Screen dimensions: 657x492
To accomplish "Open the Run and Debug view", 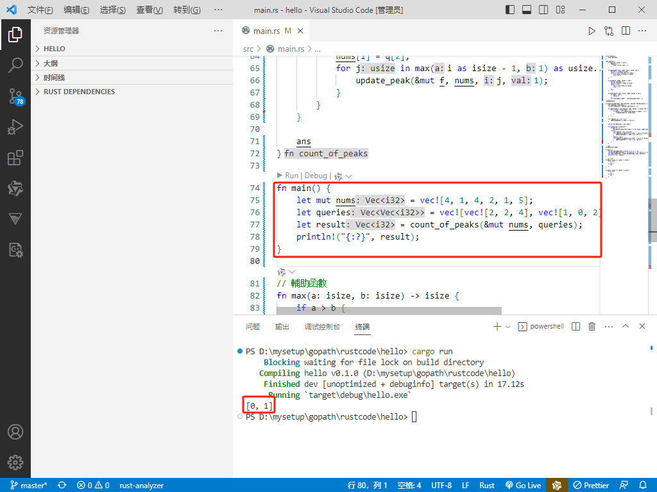I will (x=15, y=127).
